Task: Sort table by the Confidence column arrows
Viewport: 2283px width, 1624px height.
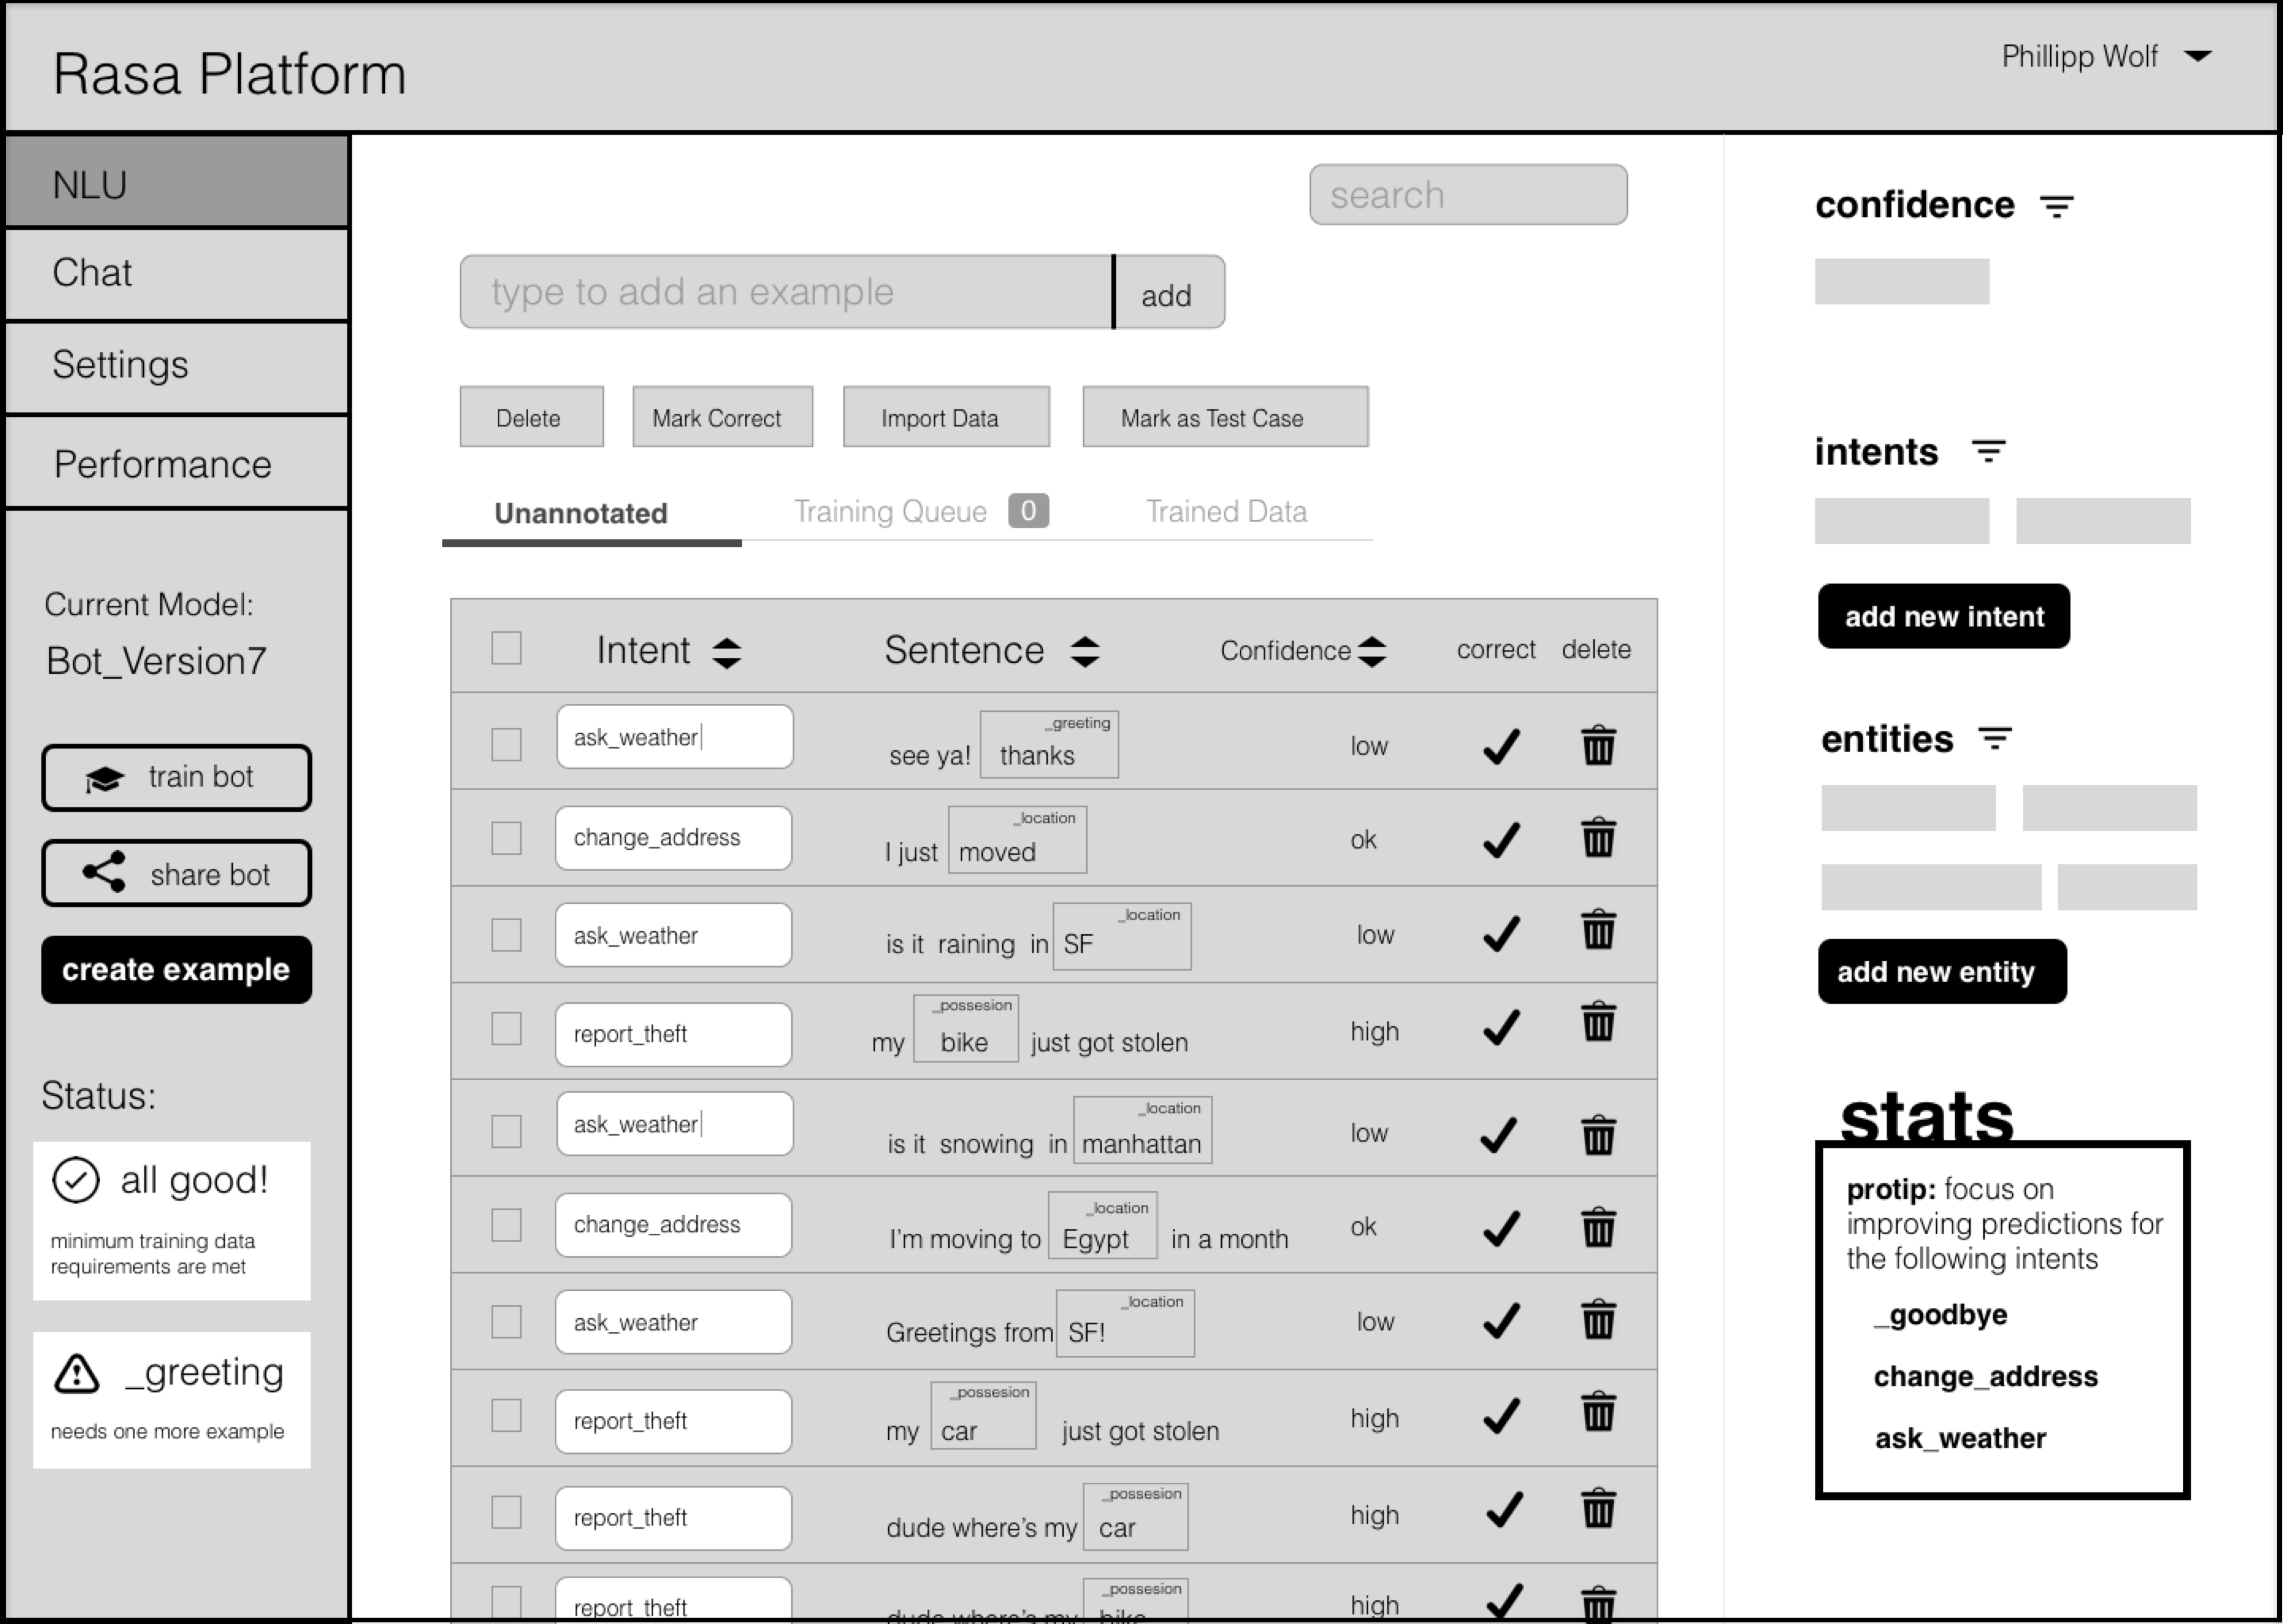Action: [x=1372, y=652]
